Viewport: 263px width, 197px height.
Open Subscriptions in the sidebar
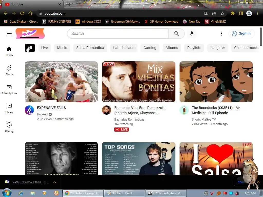point(9,90)
